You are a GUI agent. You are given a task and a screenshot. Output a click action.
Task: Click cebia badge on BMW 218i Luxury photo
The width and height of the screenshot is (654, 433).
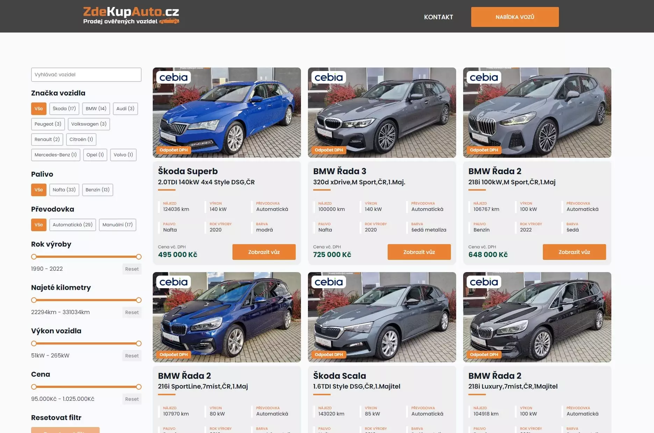484,282
